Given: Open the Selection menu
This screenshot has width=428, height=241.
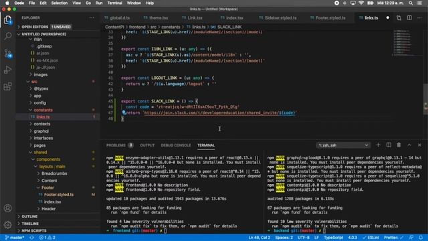Looking at the screenshot, I should 60,3.
